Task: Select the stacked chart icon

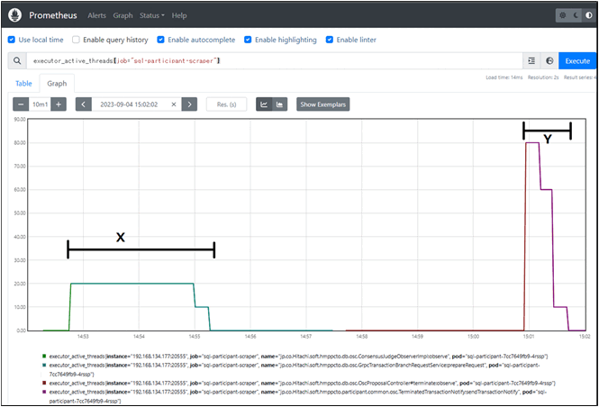Action: 279,104
